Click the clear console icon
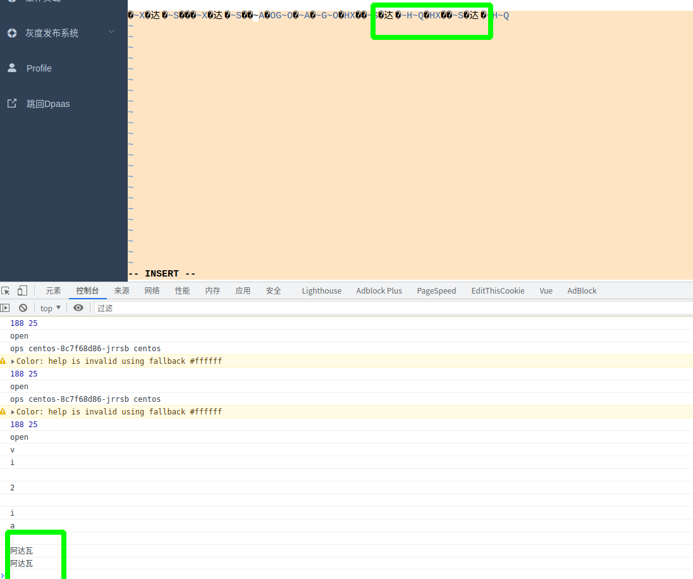The height and width of the screenshot is (579, 693). coord(23,308)
